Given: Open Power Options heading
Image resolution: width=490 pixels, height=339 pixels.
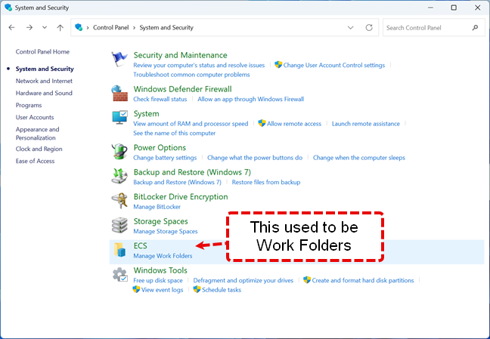Looking at the screenshot, I should pos(160,148).
